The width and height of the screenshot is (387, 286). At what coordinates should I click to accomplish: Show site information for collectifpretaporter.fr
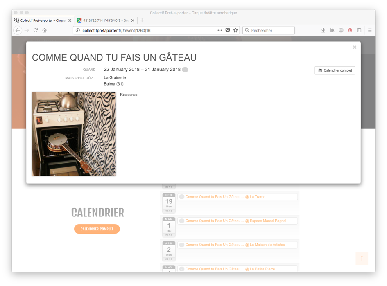78,30
